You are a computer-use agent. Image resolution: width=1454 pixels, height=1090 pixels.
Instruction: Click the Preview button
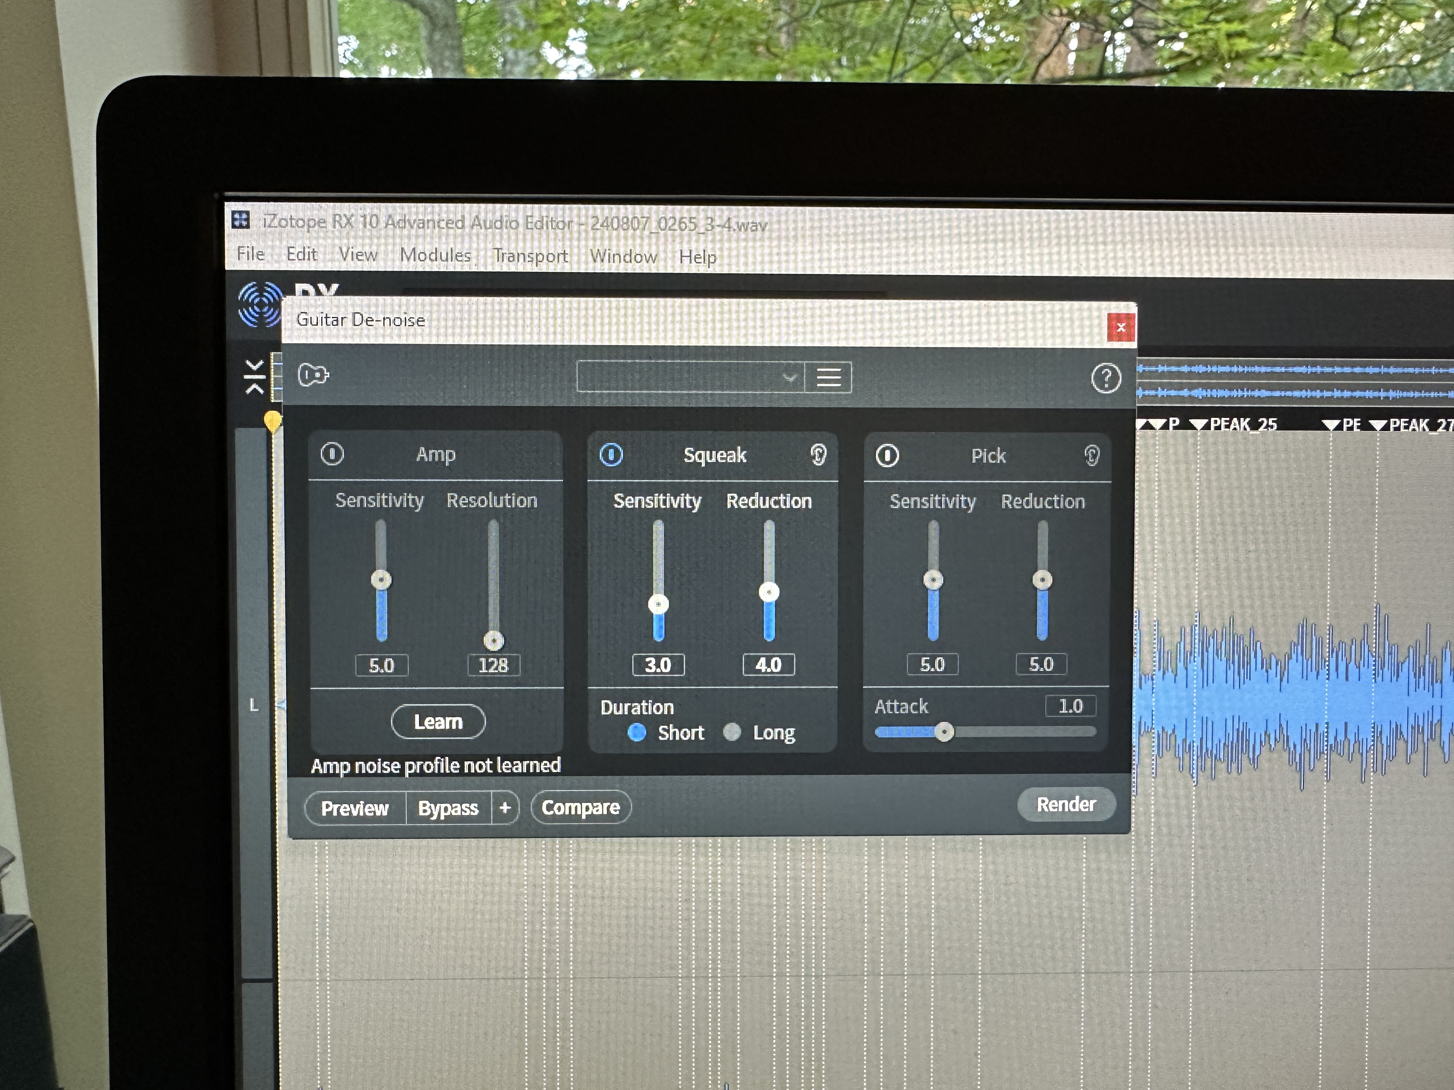coord(355,808)
